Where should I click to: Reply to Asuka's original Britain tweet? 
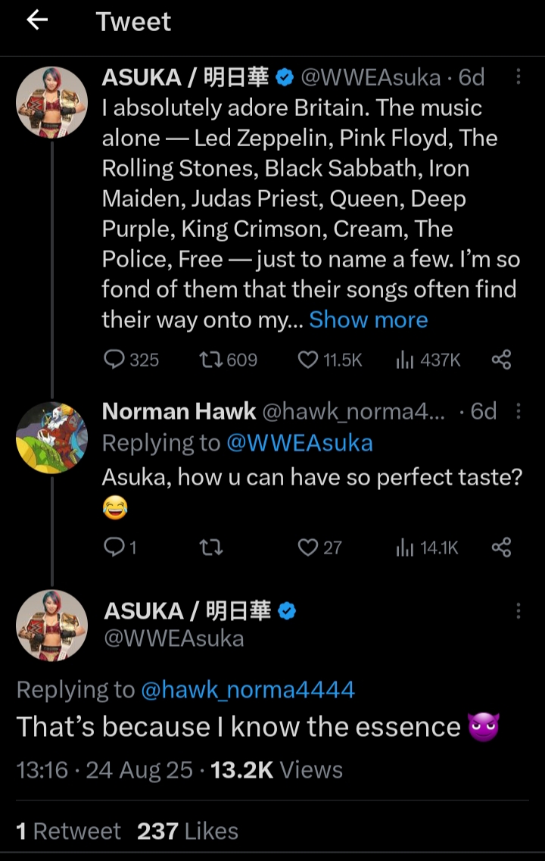tap(114, 360)
